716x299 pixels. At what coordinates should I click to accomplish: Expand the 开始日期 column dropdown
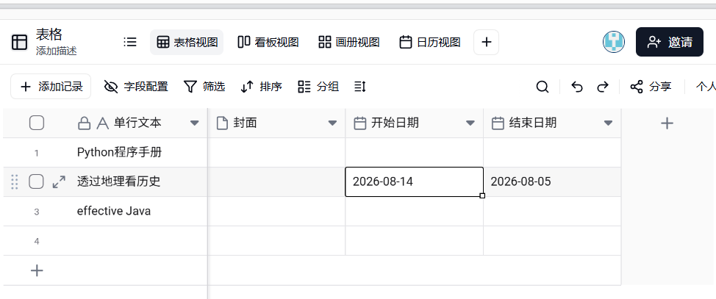pos(470,123)
